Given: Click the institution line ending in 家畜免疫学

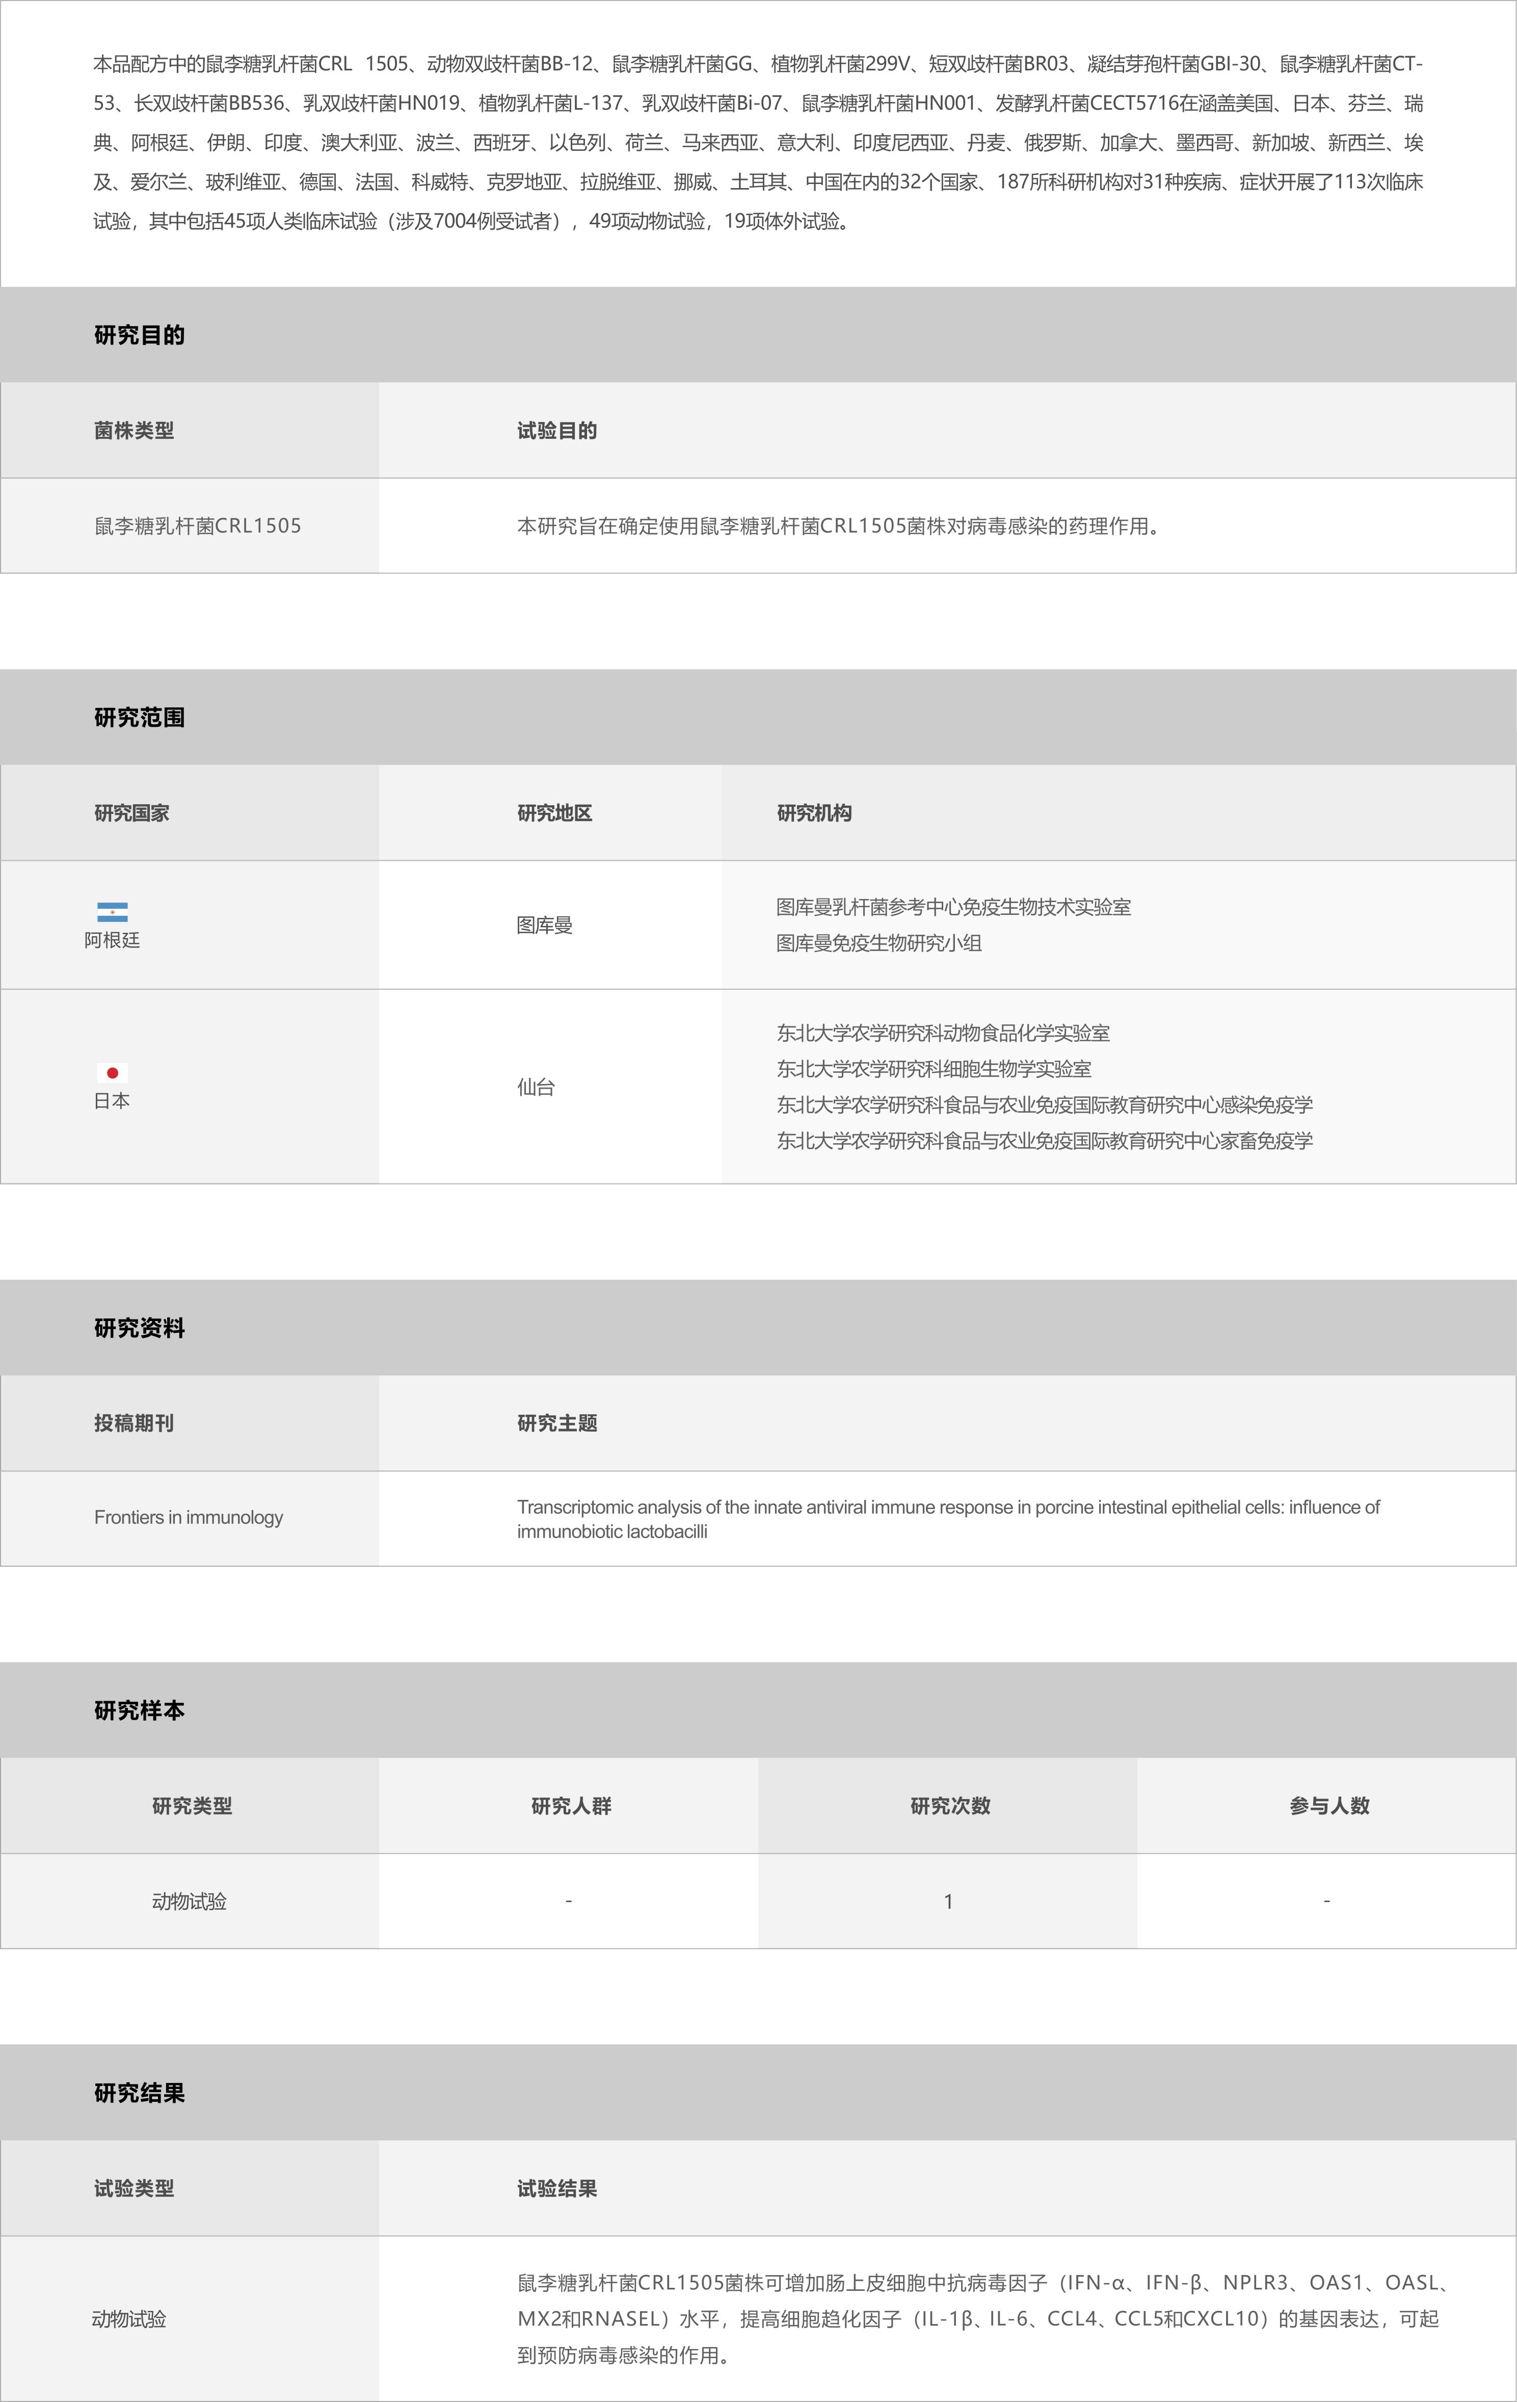Looking at the screenshot, I should point(1044,1140).
